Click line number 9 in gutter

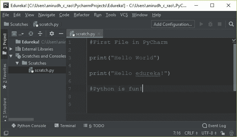point(70,104)
